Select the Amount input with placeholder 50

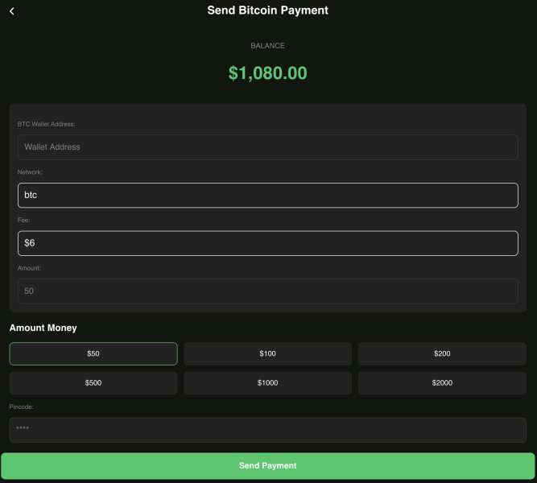click(x=267, y=291)
